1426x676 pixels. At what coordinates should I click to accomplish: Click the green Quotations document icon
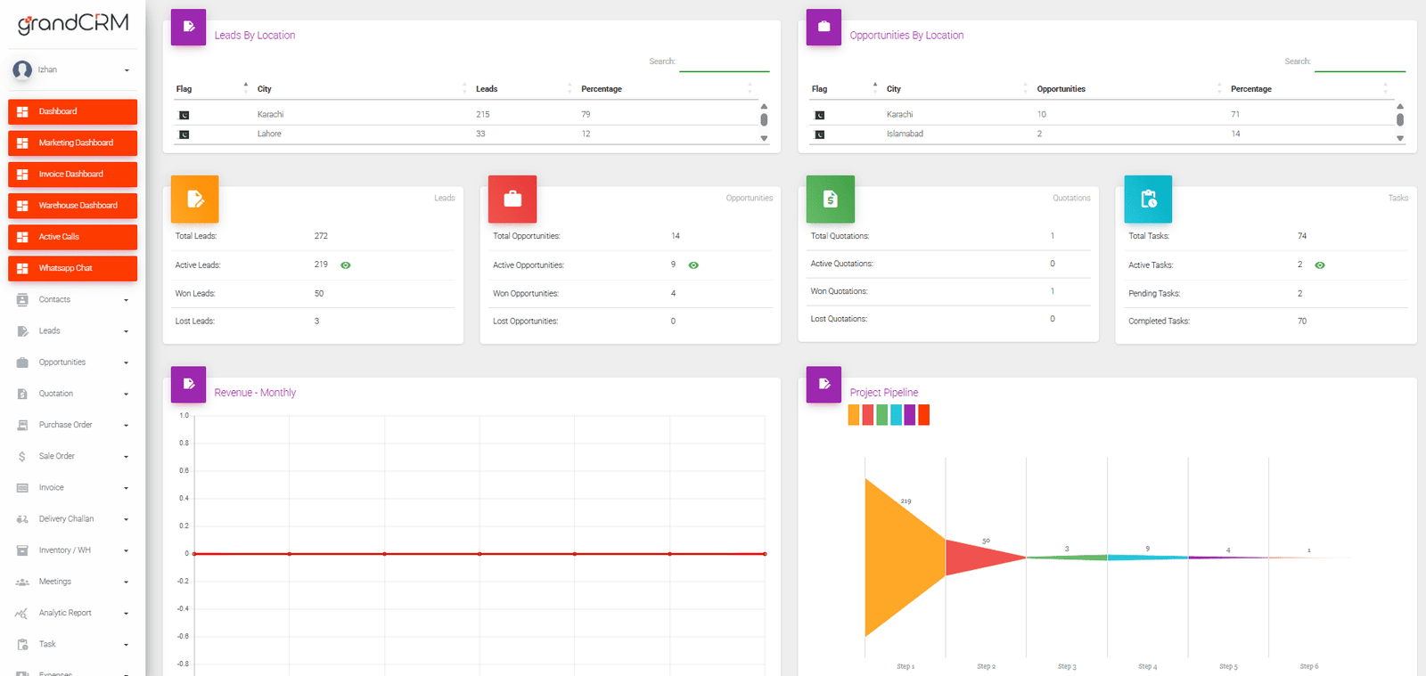tap(830, 199)
